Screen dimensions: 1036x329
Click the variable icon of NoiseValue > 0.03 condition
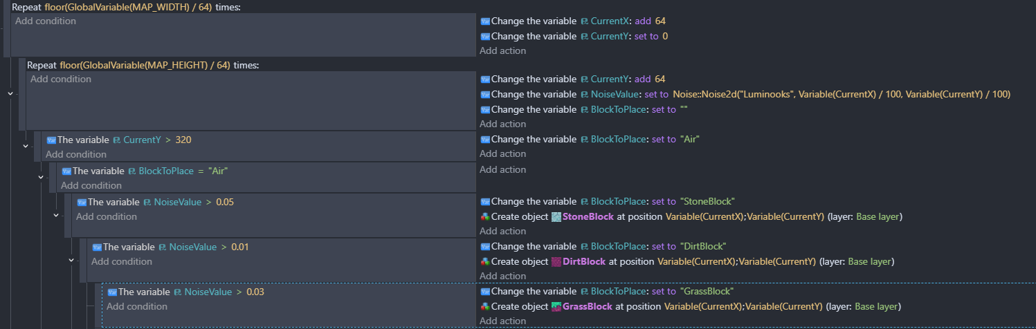tap(111, 292)
